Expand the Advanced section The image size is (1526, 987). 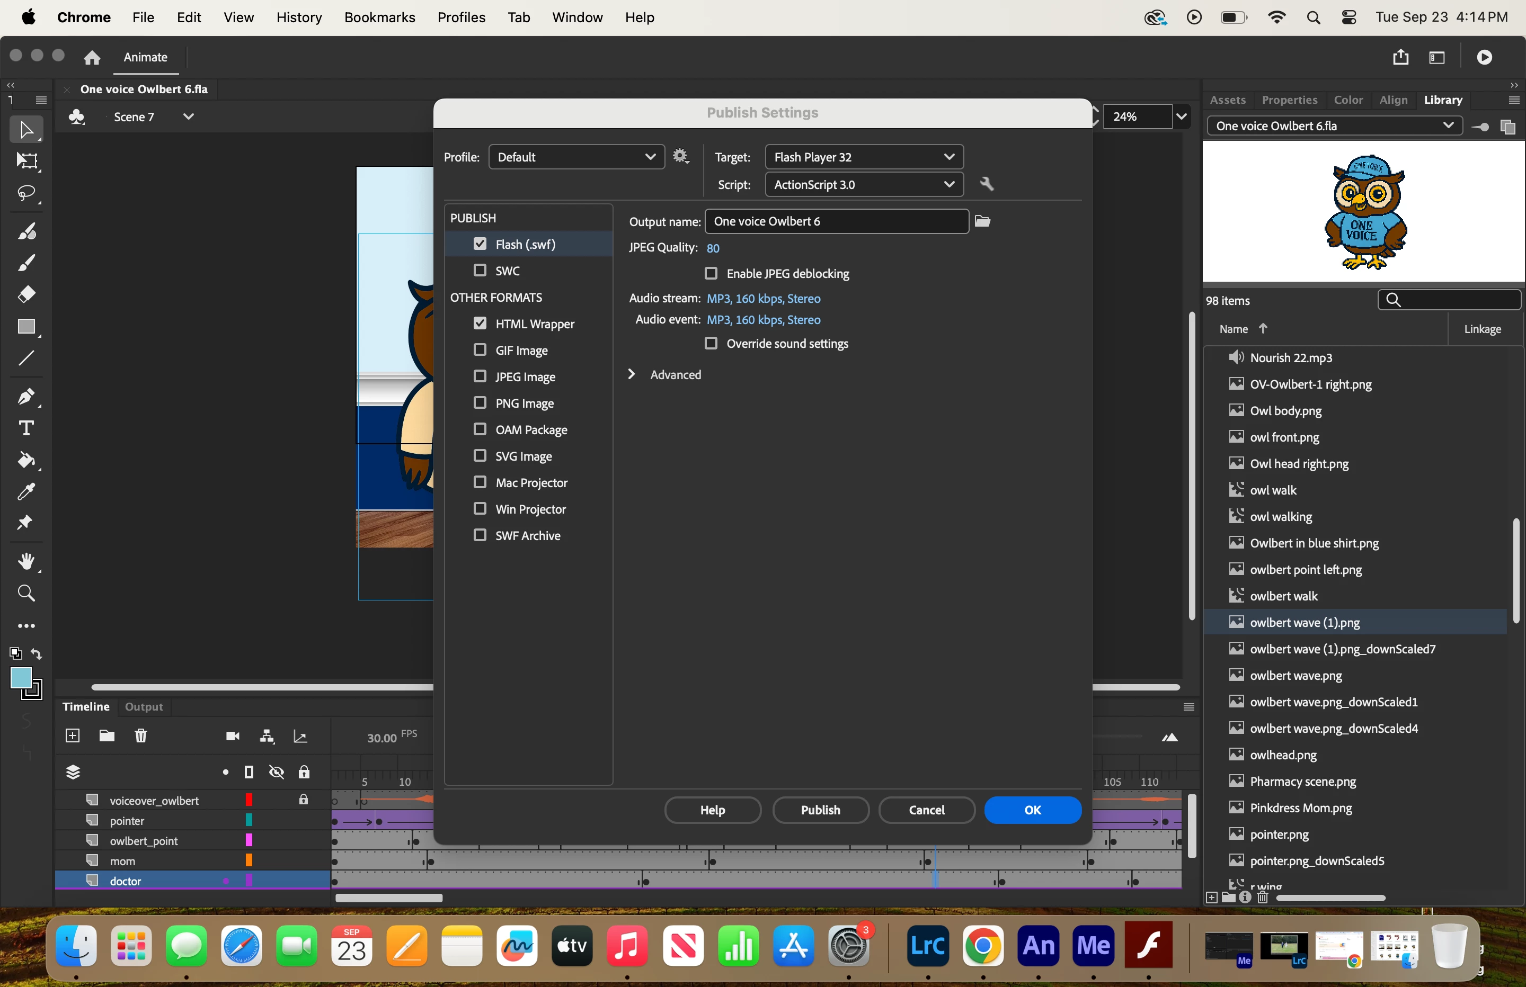[632, 374]
